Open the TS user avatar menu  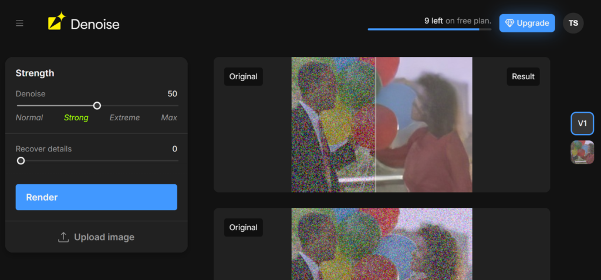[573, 23]
